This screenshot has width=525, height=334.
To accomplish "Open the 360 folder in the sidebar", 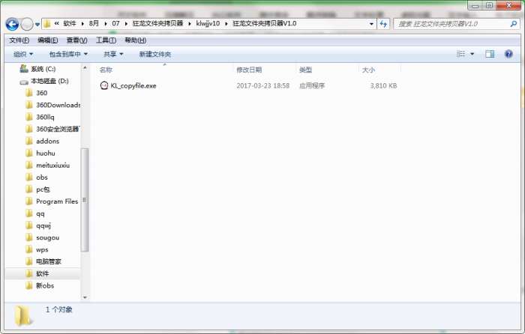I will pyautogui.click(x=41, y=93).
